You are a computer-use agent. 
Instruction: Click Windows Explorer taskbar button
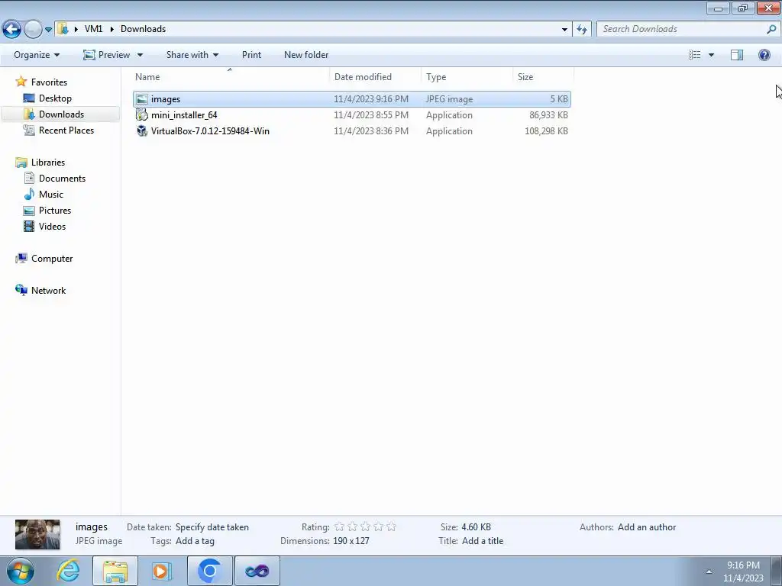tap(115, 571)
